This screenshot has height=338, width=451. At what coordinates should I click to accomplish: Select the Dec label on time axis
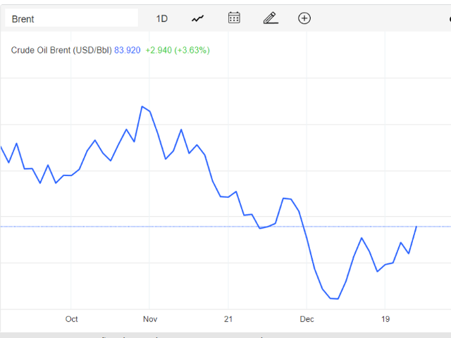pyautogui.click(x=307, y=319)
